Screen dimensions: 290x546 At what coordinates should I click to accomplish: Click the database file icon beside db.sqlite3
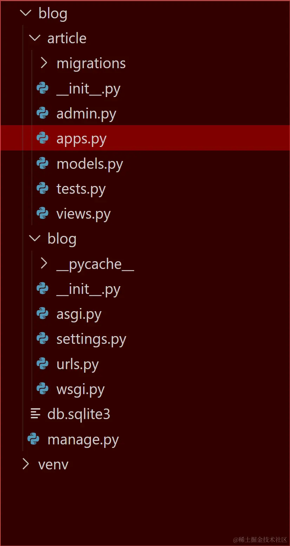pyautogui.click(x=35, y=414)
